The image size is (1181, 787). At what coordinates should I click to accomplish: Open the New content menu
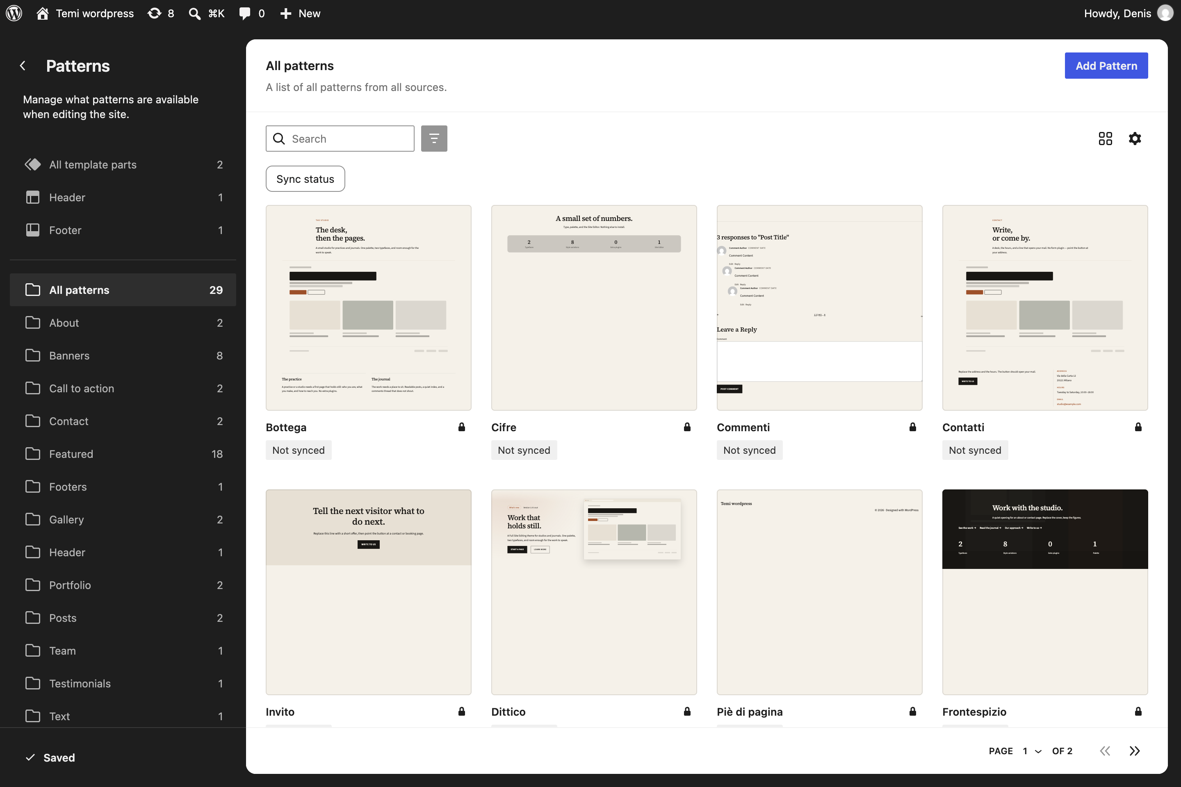pyautogui.click(x=300, y=13)
